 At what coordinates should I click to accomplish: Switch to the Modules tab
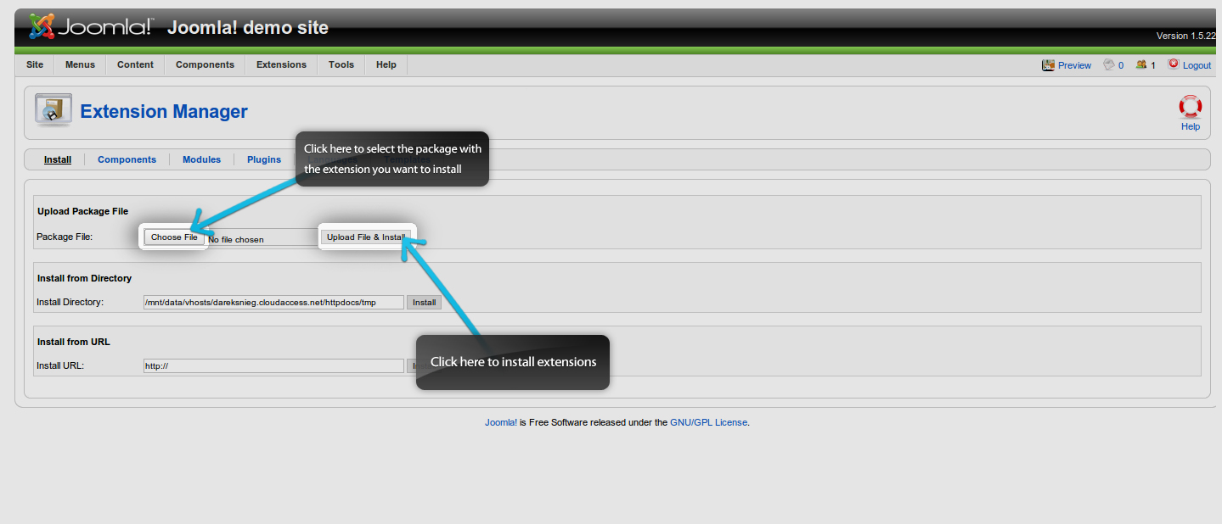point(201,159)
